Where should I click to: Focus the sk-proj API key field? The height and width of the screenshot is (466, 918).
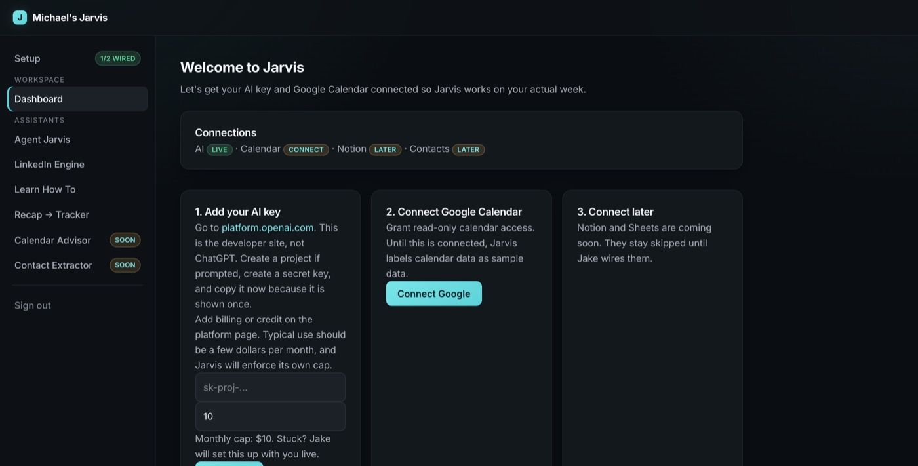(x=270, y=387)
